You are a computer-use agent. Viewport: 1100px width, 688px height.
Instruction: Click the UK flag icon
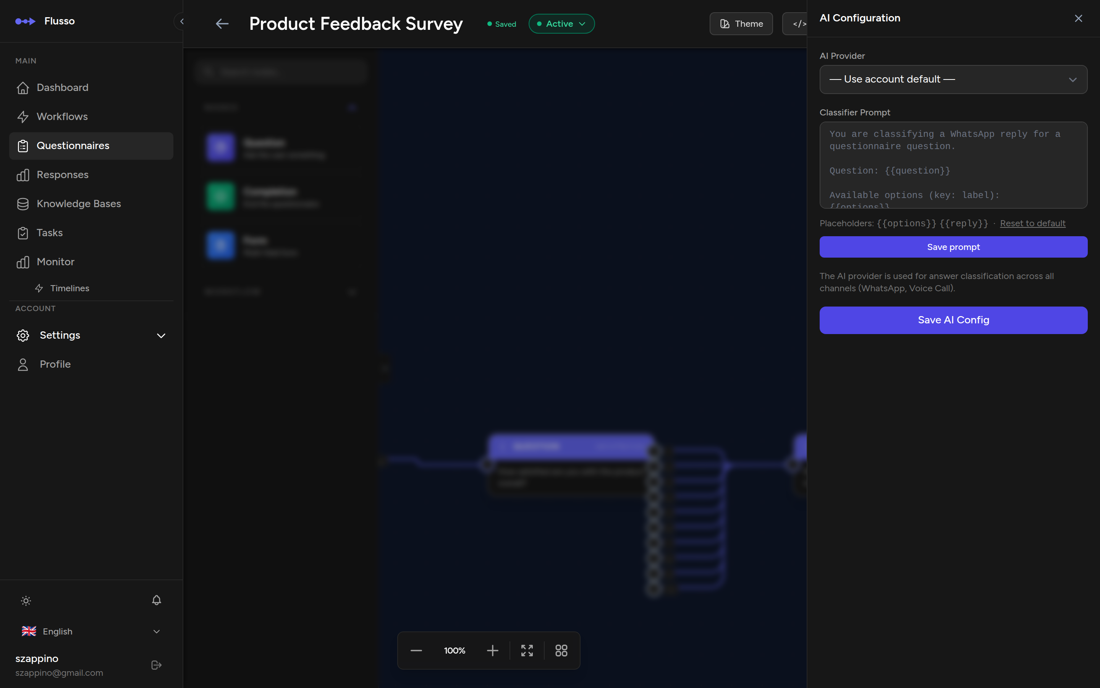coord(29,631)
